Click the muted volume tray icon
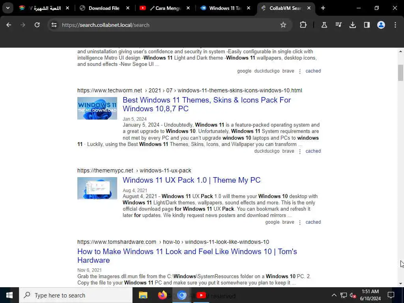Screen dimensions: 404x303 (353, 295)
